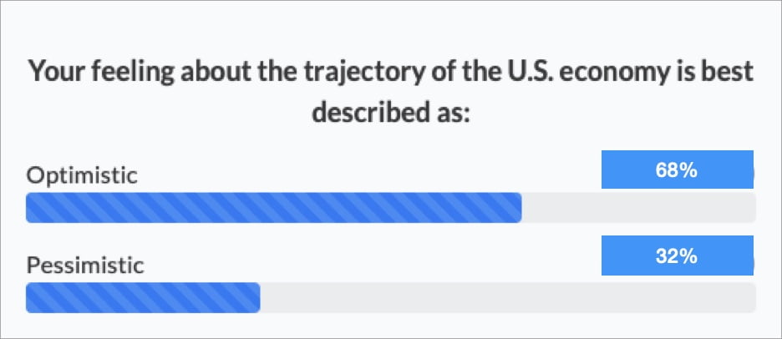Screen dimensions: 782x339
Task: Click the Optimistic option label
Action: coord(81,175)
